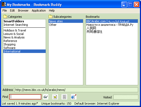Maximize the Bookmark Buddy window
This screenshot has height=107, width=141.
click(x=130, y=5)
